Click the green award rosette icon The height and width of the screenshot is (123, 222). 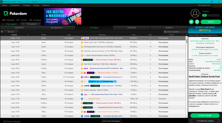point(197,22)
